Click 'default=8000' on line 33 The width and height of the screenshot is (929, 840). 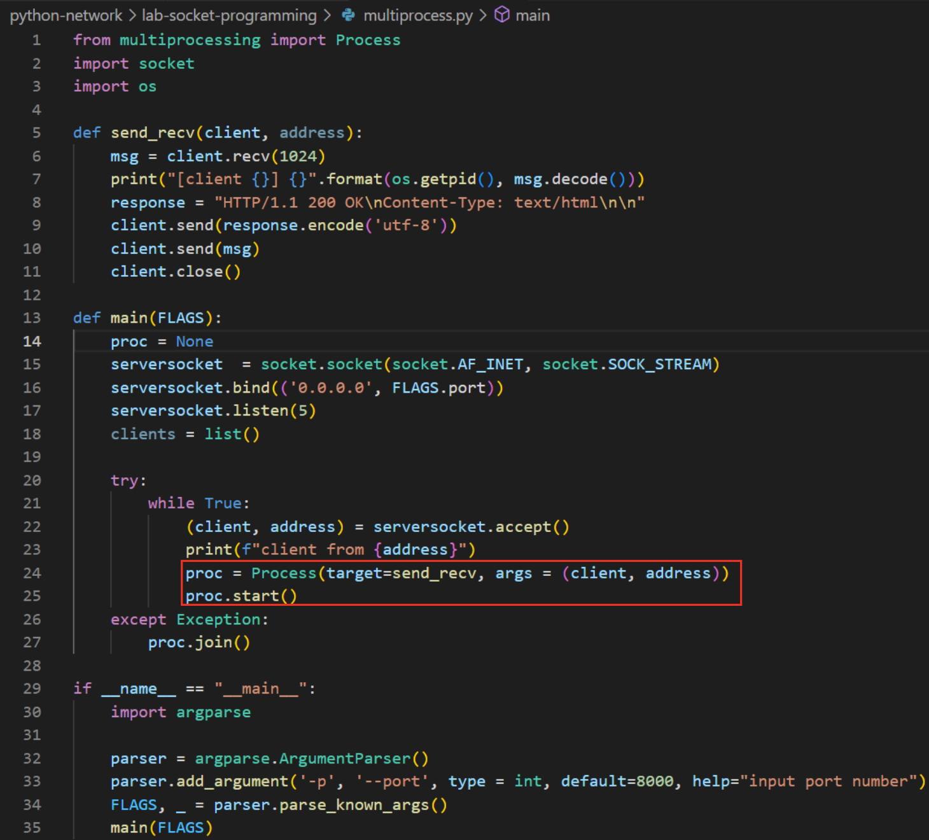tap(617, 781)
